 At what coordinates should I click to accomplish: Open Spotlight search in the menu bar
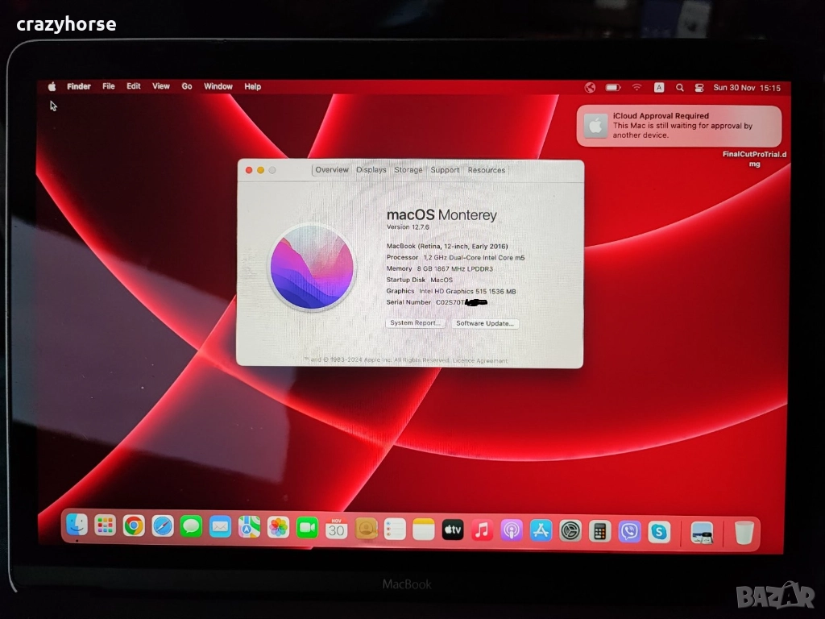(x=679, y=88)
